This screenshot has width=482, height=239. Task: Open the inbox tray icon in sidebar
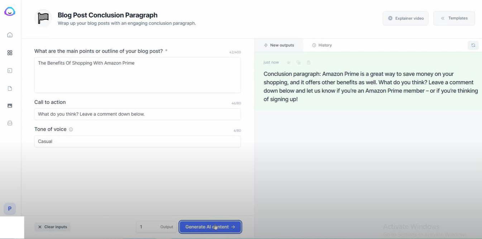(10, 123)
